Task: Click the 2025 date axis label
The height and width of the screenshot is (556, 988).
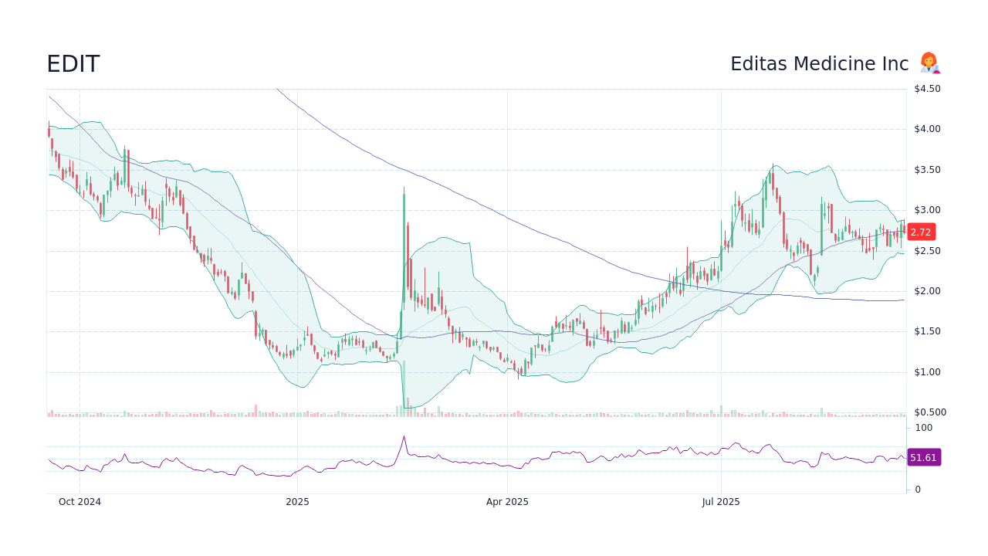Action: click(297, 502)
